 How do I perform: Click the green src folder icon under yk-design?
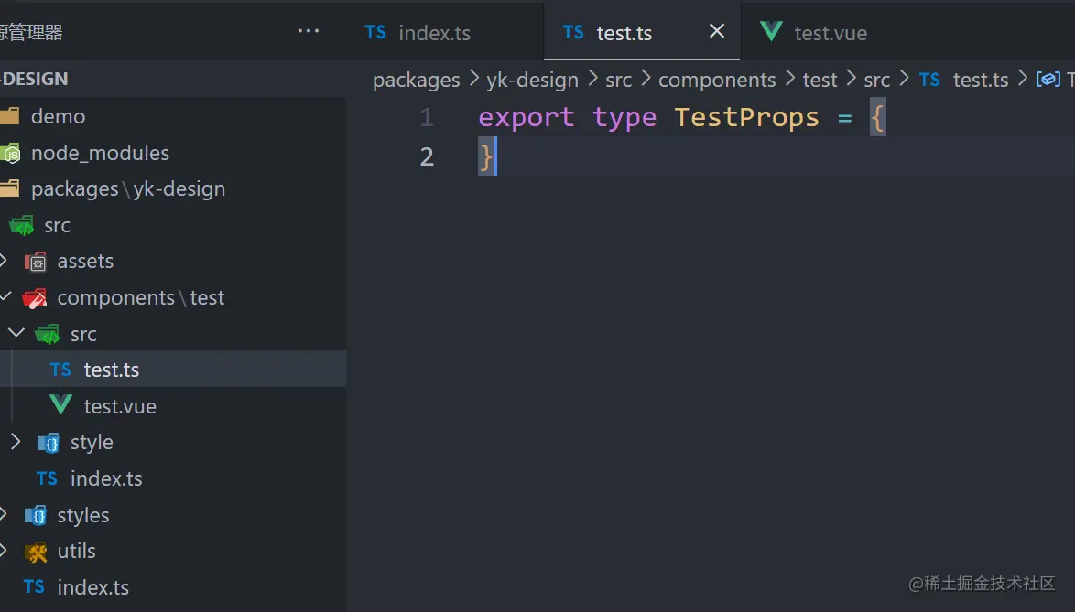[x=22, y=225]
